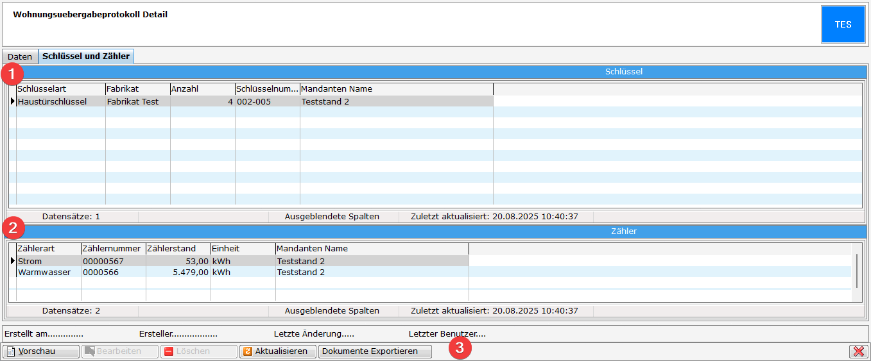Select the Haustürschlüssel row

tap(53, 101)
